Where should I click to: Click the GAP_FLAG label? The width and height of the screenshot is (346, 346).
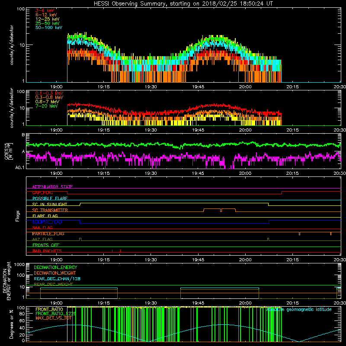pos(42,192)
